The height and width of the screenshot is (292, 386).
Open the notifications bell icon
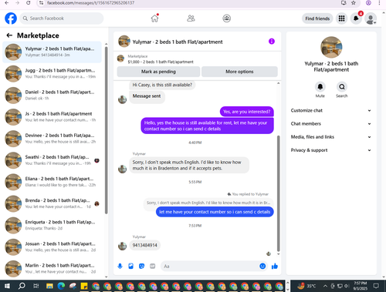click(356, 18)
